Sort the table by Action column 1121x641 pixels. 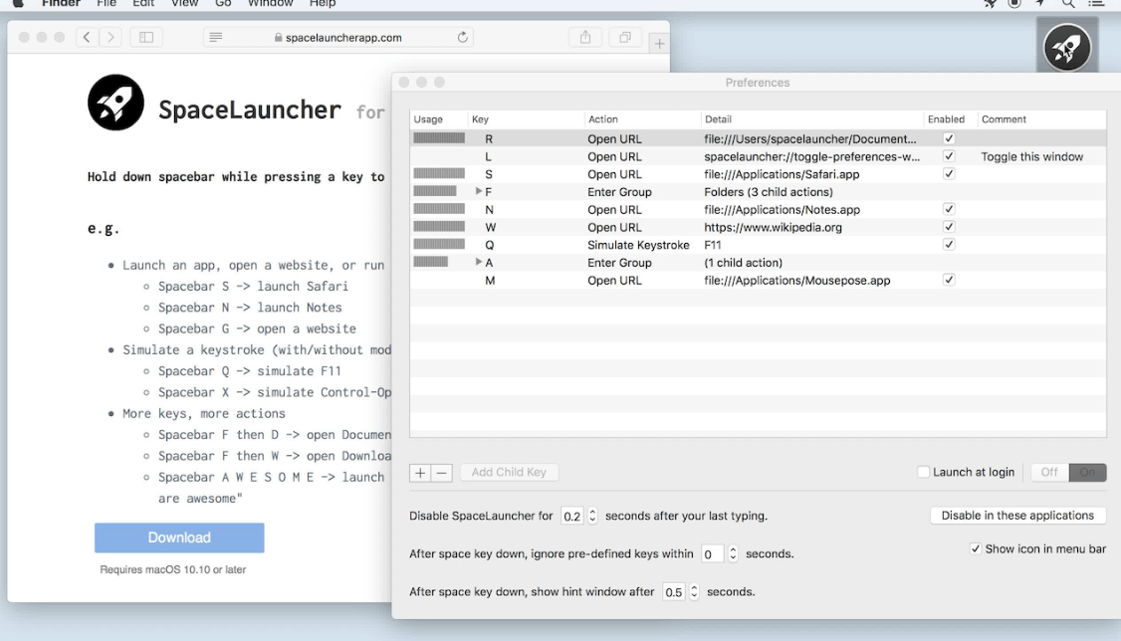[642, 119]
